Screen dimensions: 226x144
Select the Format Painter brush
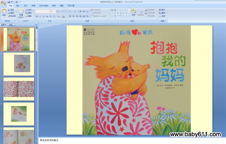[x=9, y=16]
